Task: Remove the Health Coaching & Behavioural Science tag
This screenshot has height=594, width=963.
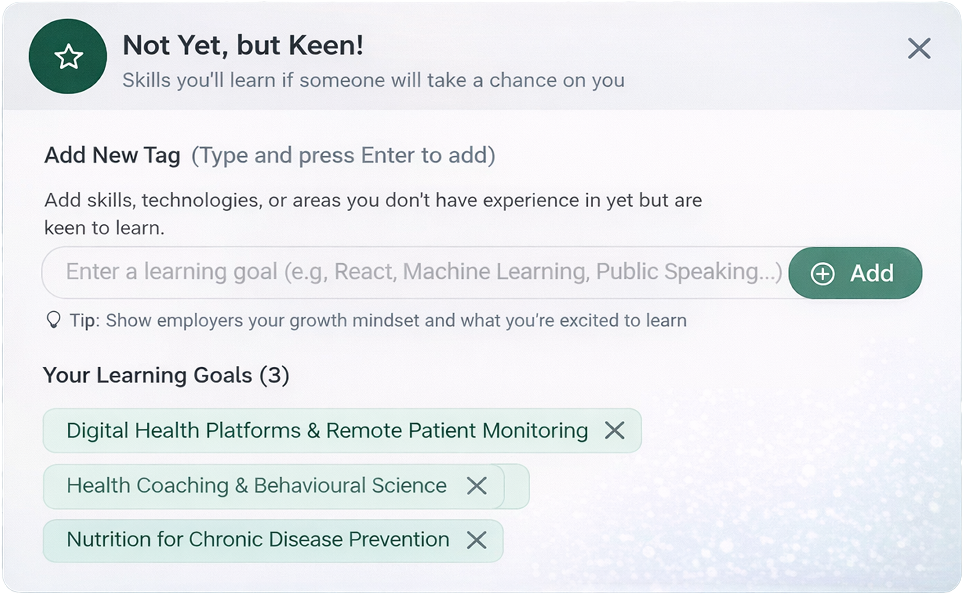Action: pos(477,486)
